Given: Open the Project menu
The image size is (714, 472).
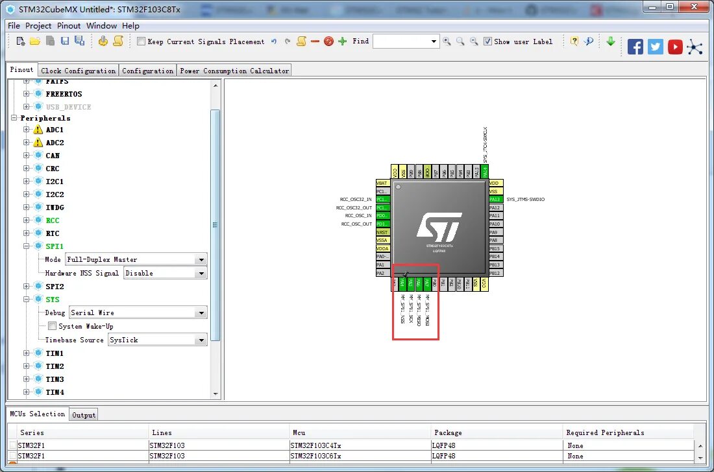Looking at the screenshot, I should [x=38, y=25].
